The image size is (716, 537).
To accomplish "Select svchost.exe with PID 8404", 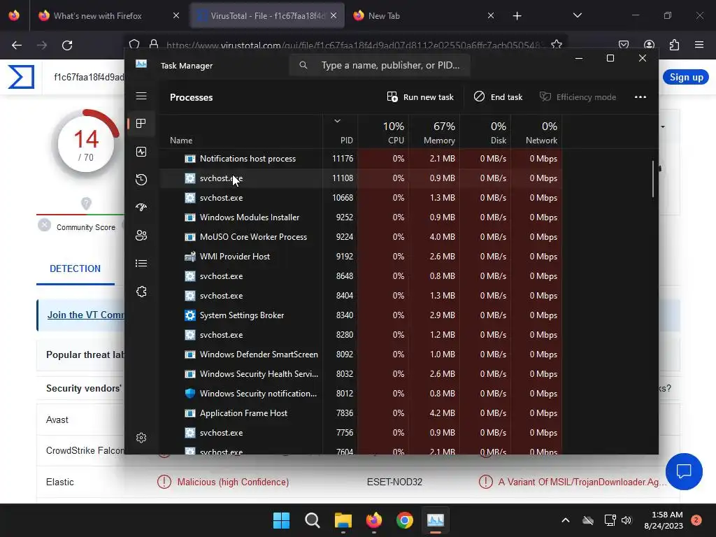I will (x=361, y=296).
